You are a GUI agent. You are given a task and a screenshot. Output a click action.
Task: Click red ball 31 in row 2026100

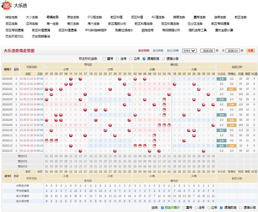[120, 79]
